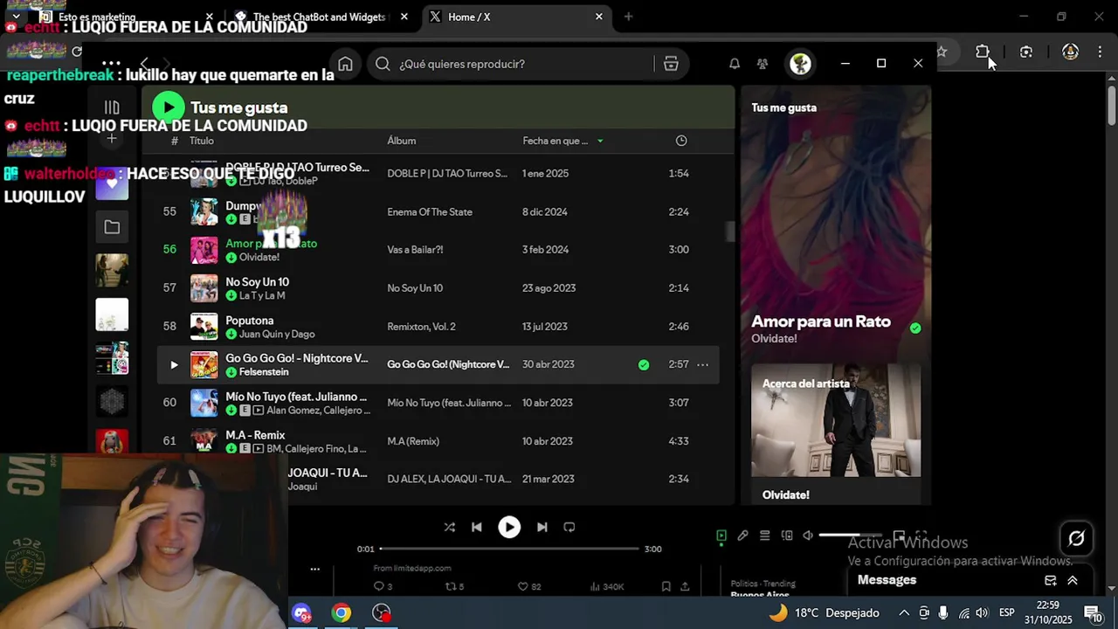Image resolution: width=1118 pixels, height=629 pixels.
Task: Open connect to a device icon
Action: [x=787, y=536]
